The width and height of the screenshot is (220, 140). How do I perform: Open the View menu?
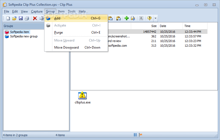pos(24,11)
